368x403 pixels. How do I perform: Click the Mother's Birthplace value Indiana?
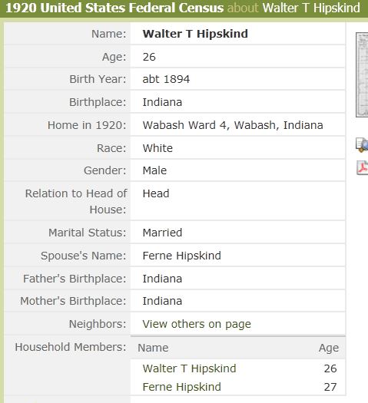tap(162, 301)
